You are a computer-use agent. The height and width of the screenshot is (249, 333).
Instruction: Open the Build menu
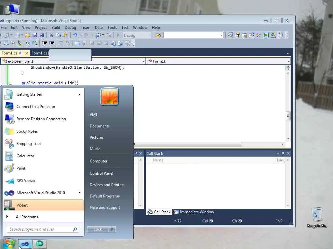(56, 28)
